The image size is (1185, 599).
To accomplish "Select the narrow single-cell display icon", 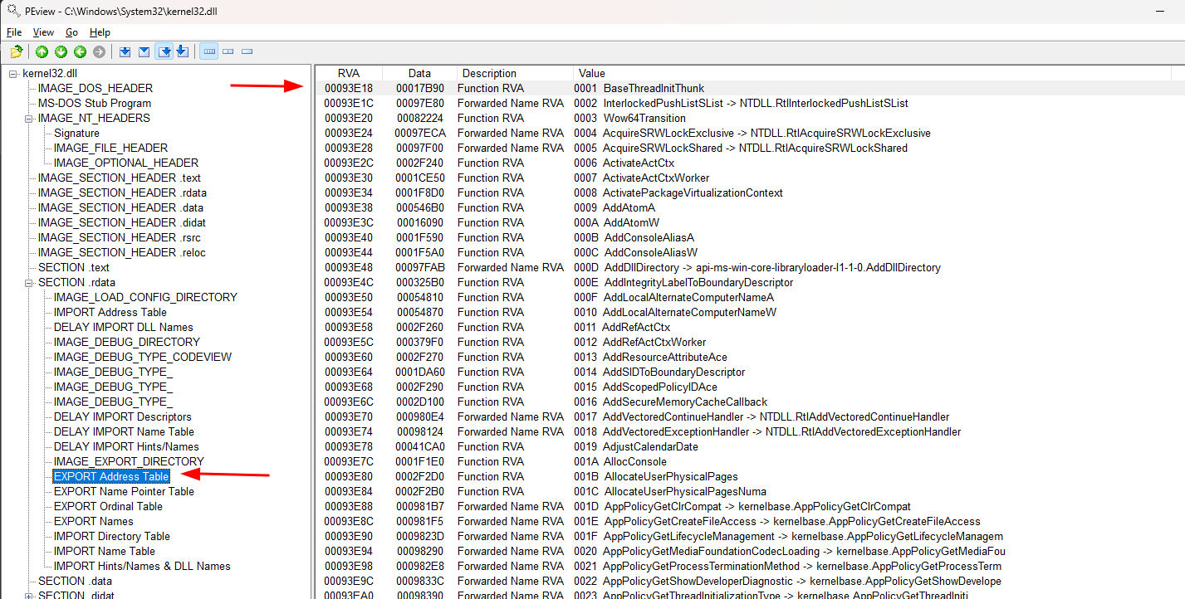I will [x=246, y=51].
